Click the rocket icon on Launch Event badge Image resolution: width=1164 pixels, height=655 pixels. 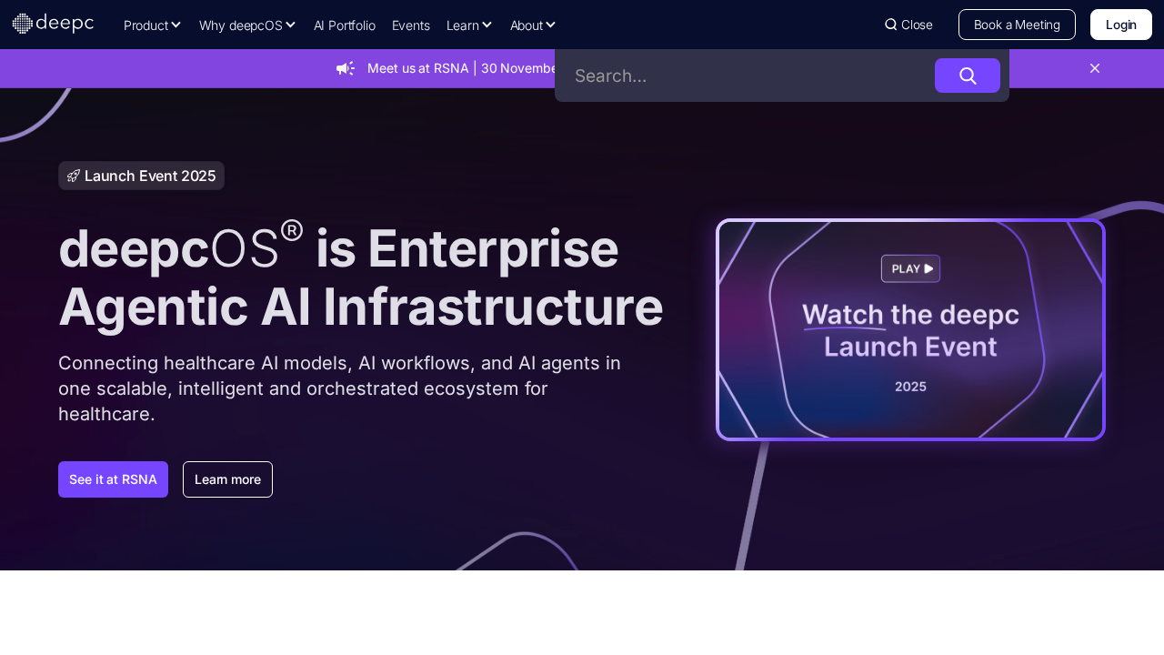pos(74,176)
